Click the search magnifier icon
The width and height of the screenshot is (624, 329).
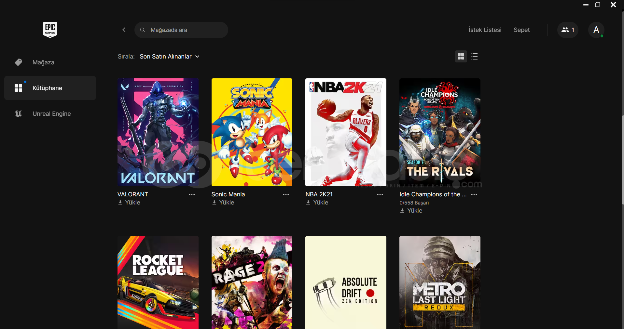(143, 30)
